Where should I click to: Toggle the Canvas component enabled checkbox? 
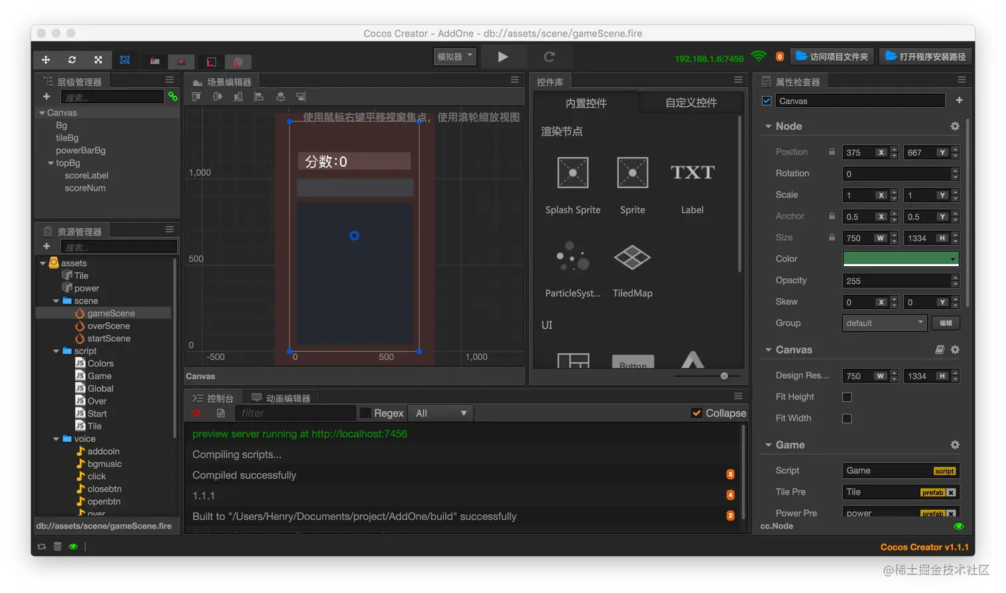coord(766,100)
